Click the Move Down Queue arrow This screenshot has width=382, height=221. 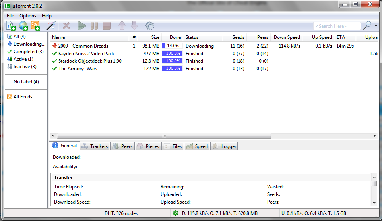pyautogui.click(x=134, y=25)
